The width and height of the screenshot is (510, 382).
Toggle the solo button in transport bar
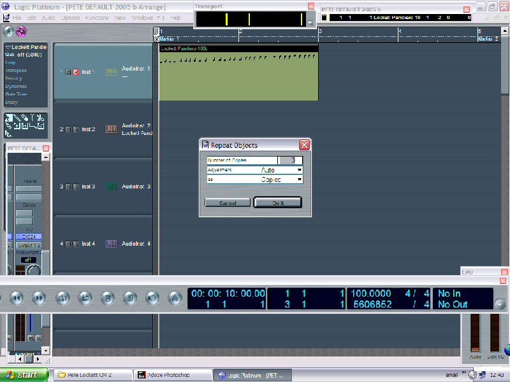(x=129, y=297)
